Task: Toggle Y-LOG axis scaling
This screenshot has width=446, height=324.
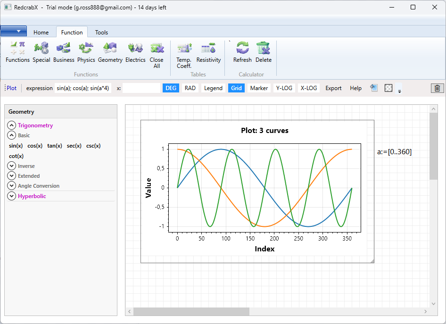Action: tap(284, 88)
